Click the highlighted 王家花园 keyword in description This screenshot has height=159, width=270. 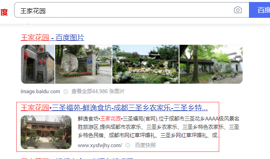110,119
